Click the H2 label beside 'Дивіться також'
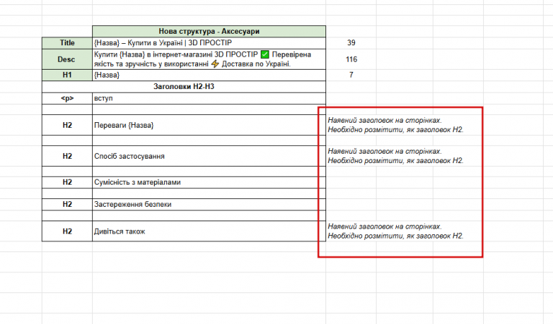This screenshot has width=553, height=324. pyautogui.click(x=67, y=231)
